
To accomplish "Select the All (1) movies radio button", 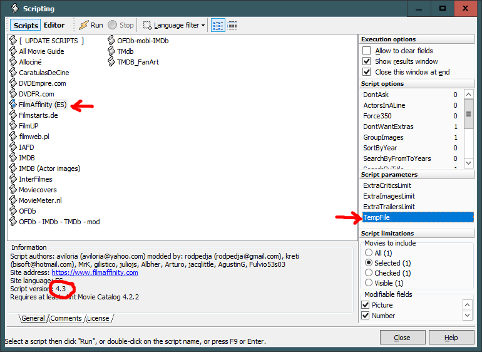I will 369,253.
